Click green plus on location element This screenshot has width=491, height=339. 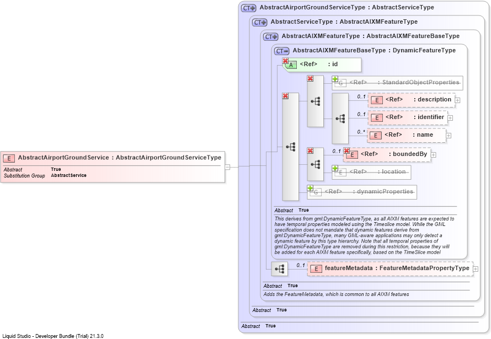click(335, 168)
